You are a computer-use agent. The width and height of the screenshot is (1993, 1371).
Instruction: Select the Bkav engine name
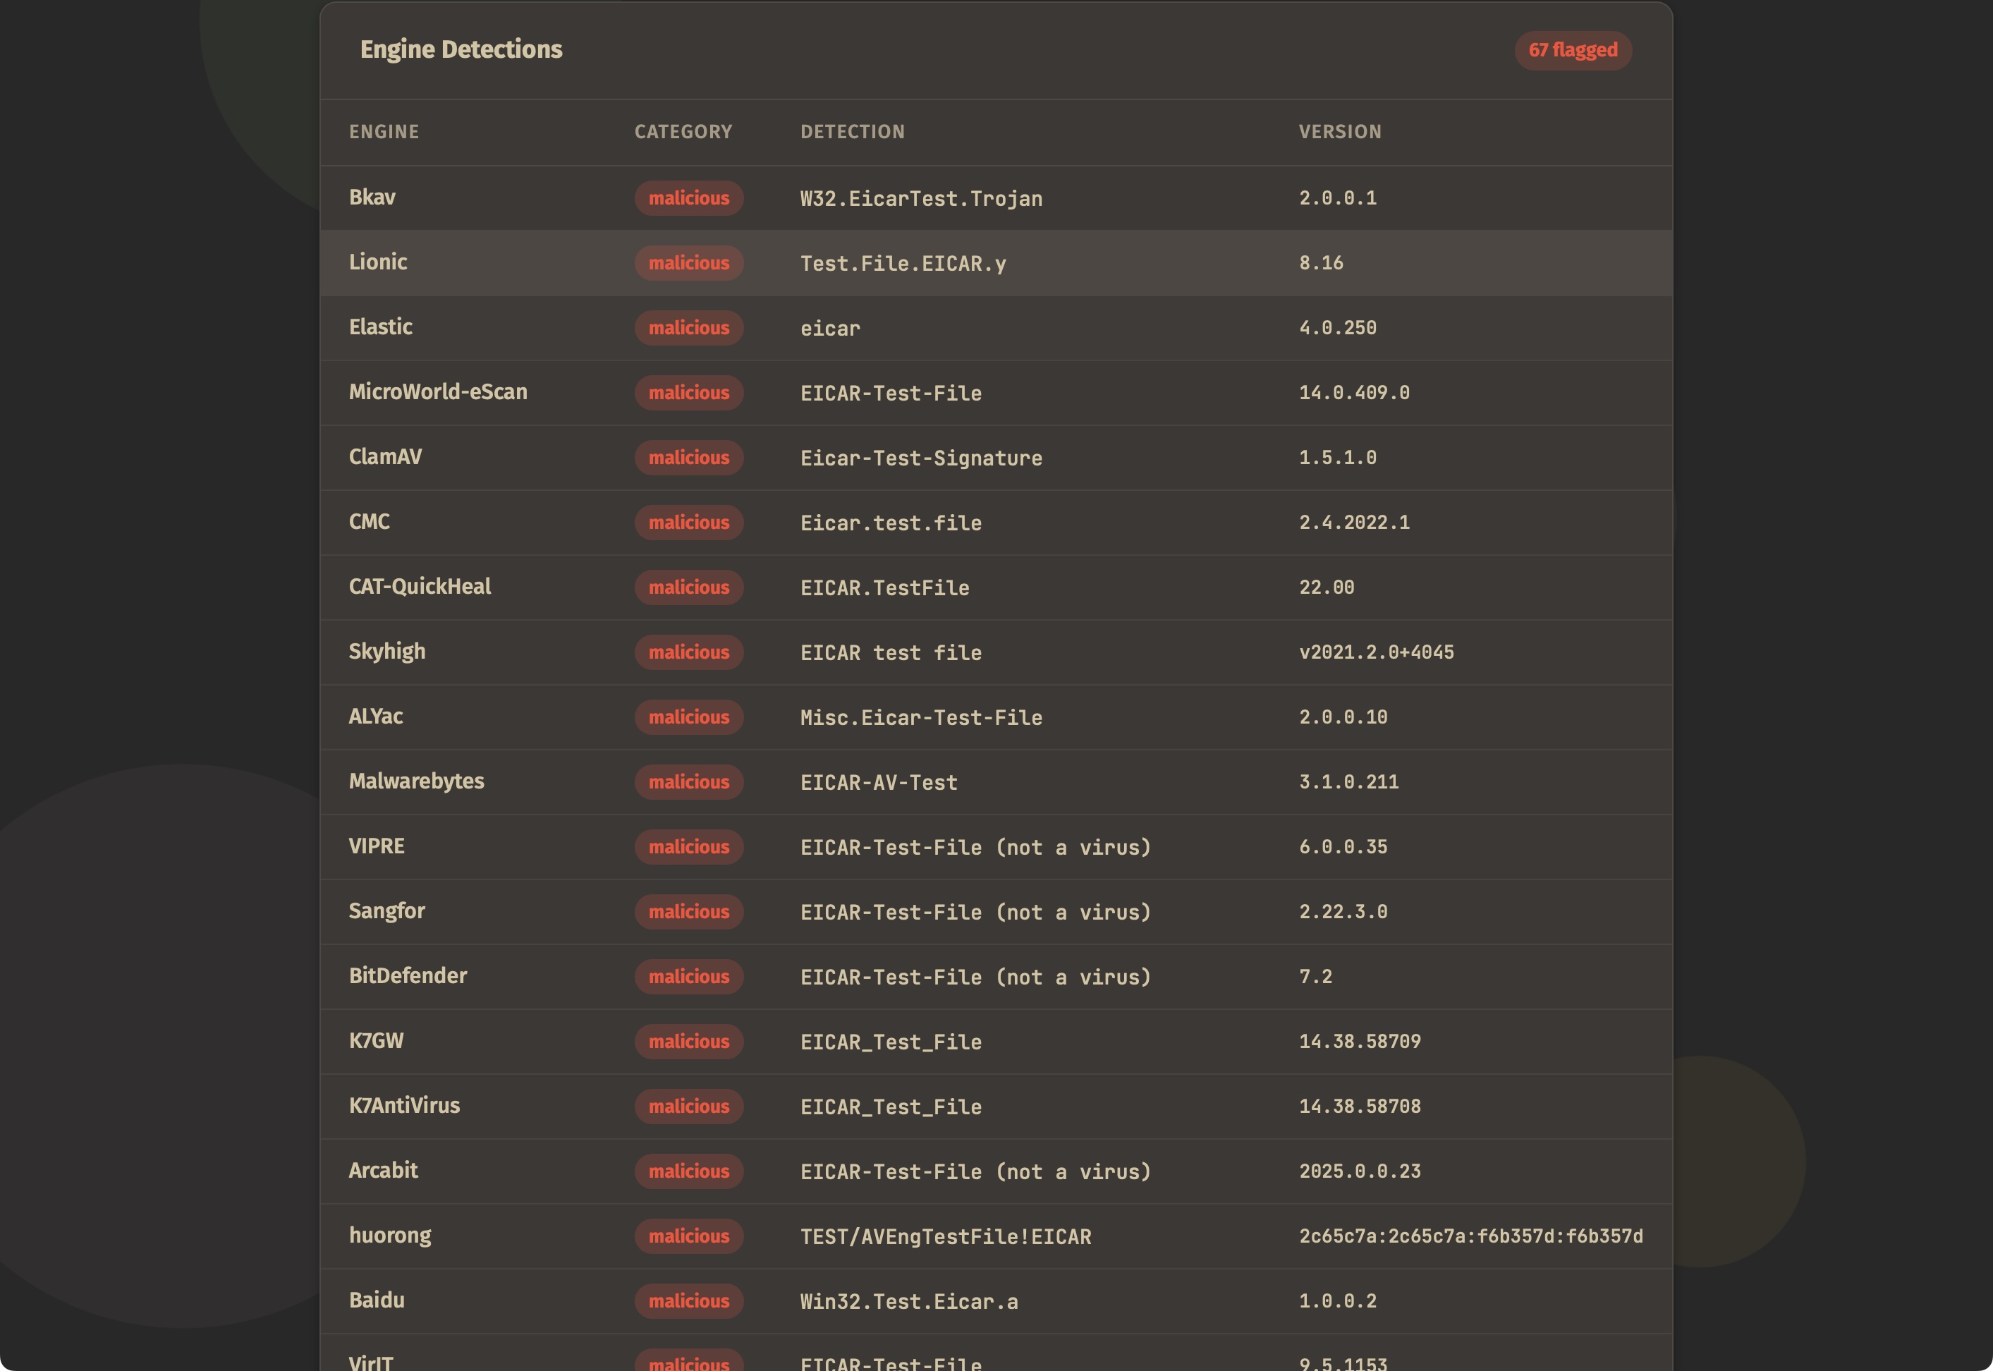tap(372, 197)
